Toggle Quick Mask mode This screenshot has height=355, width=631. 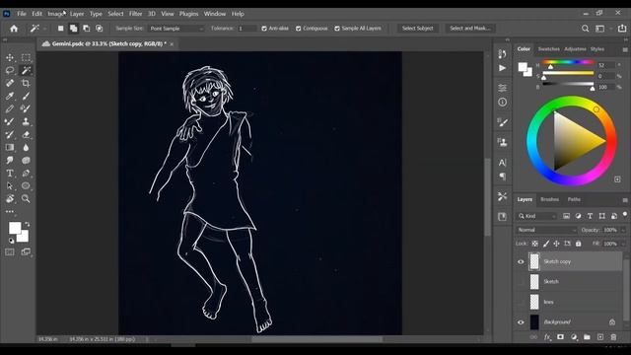(10, 252)
